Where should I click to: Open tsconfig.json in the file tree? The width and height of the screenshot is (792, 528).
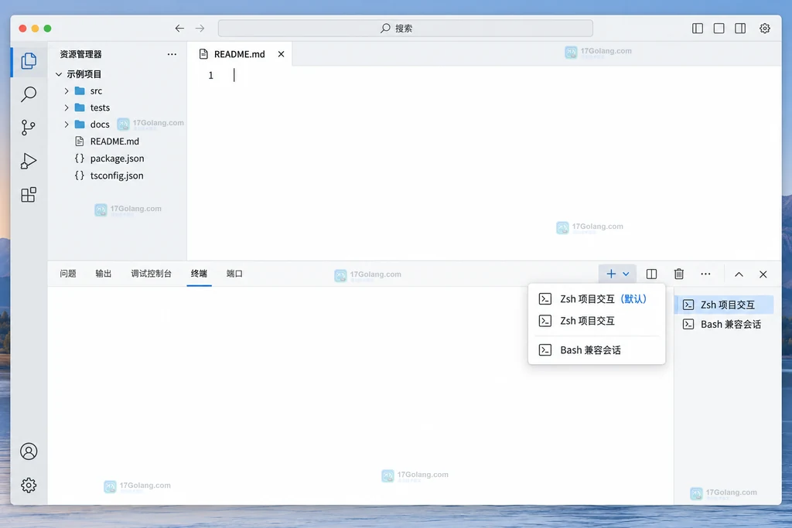pos(118,175)
